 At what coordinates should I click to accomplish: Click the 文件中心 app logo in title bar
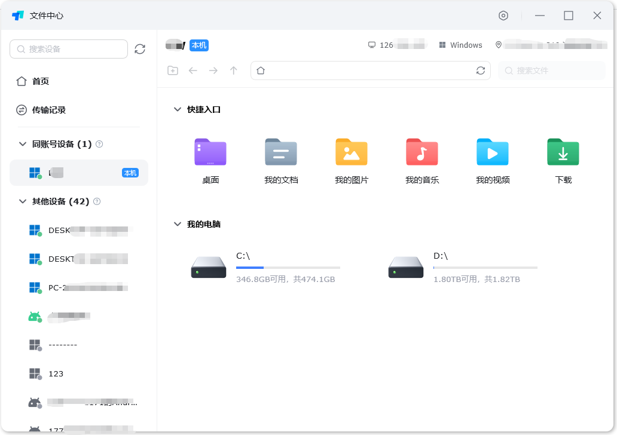click(x=18, y=16)
